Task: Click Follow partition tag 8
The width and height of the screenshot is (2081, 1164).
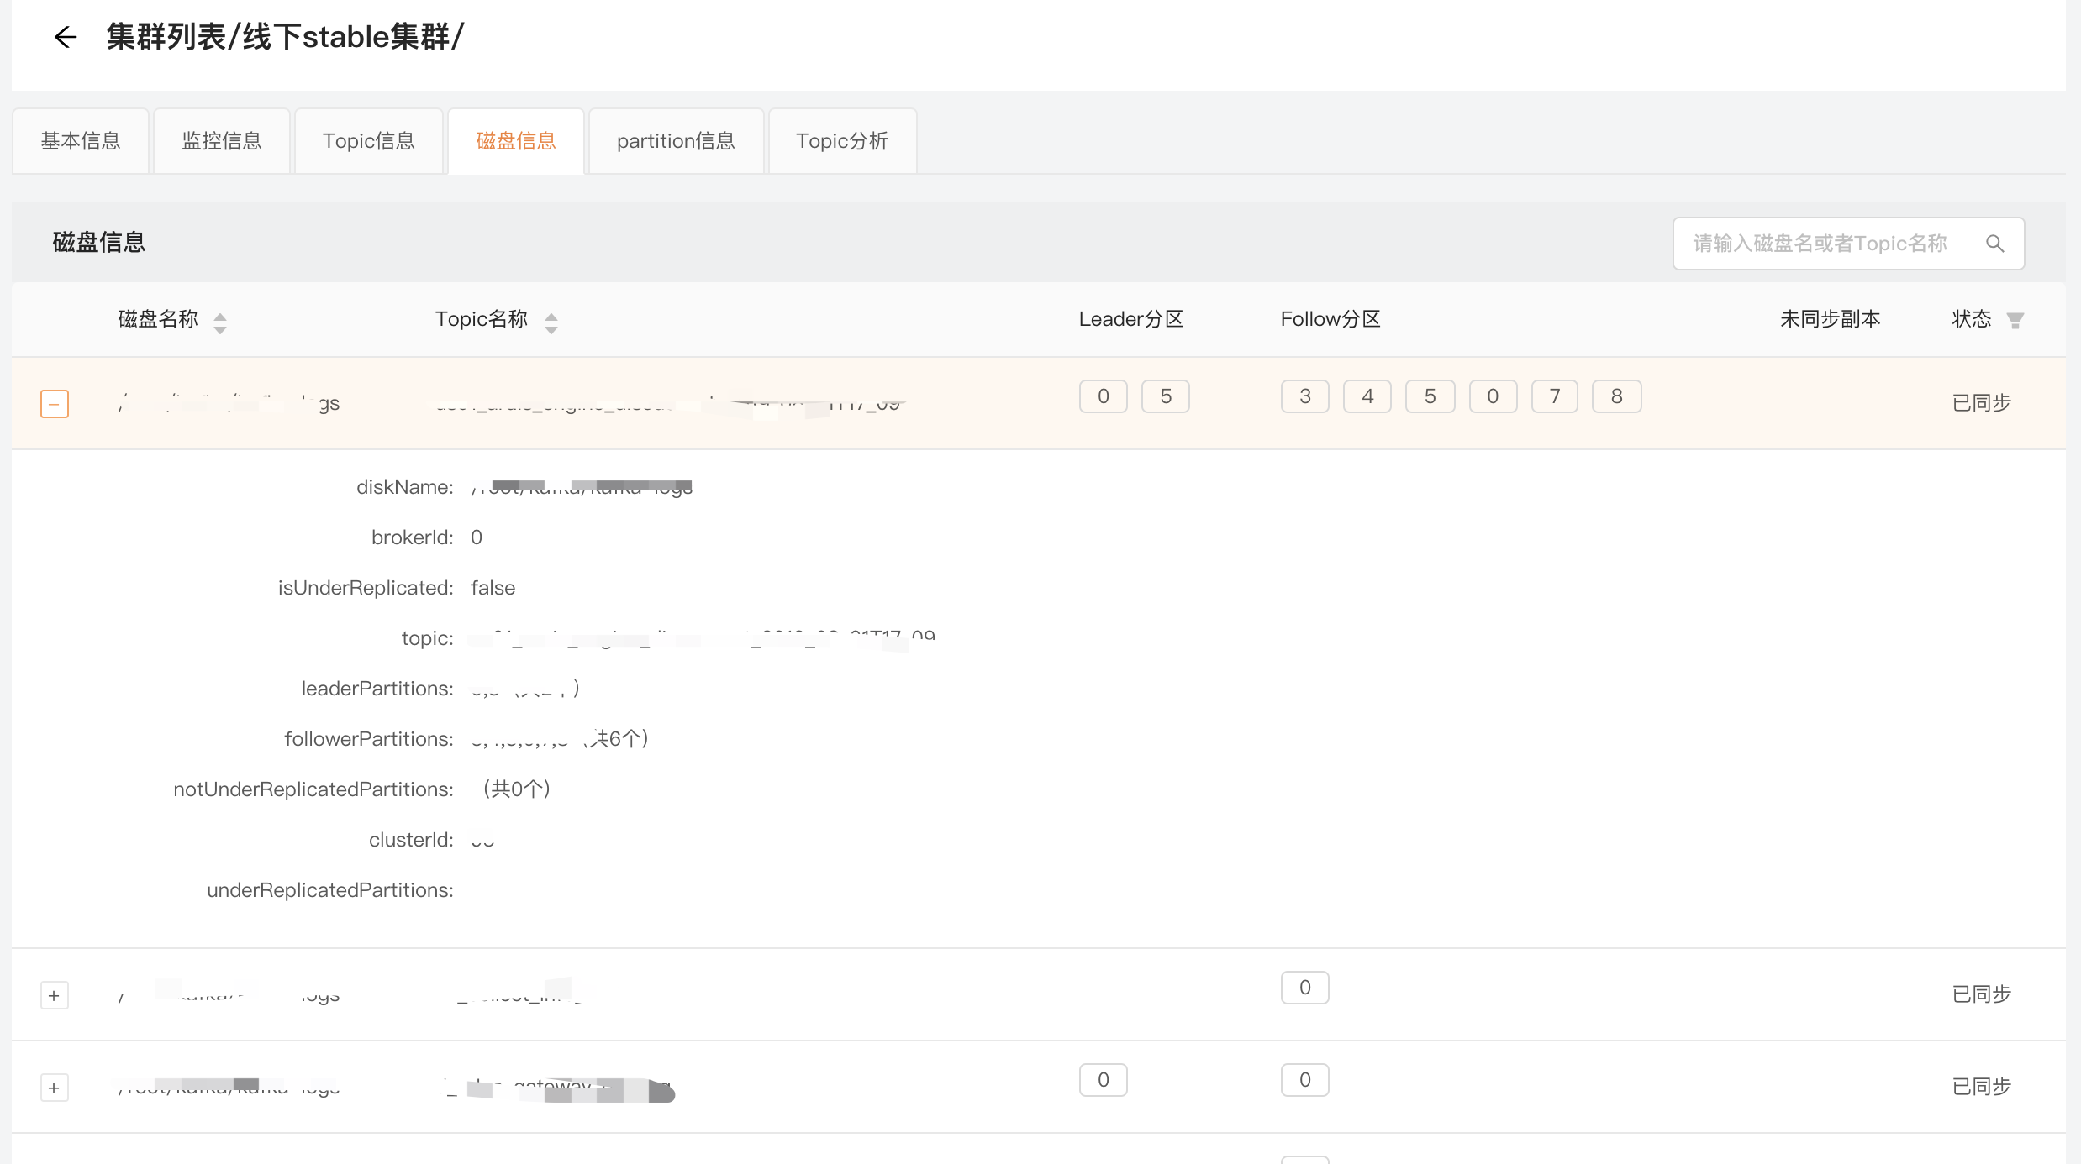Action: [x=1616, y=396]
